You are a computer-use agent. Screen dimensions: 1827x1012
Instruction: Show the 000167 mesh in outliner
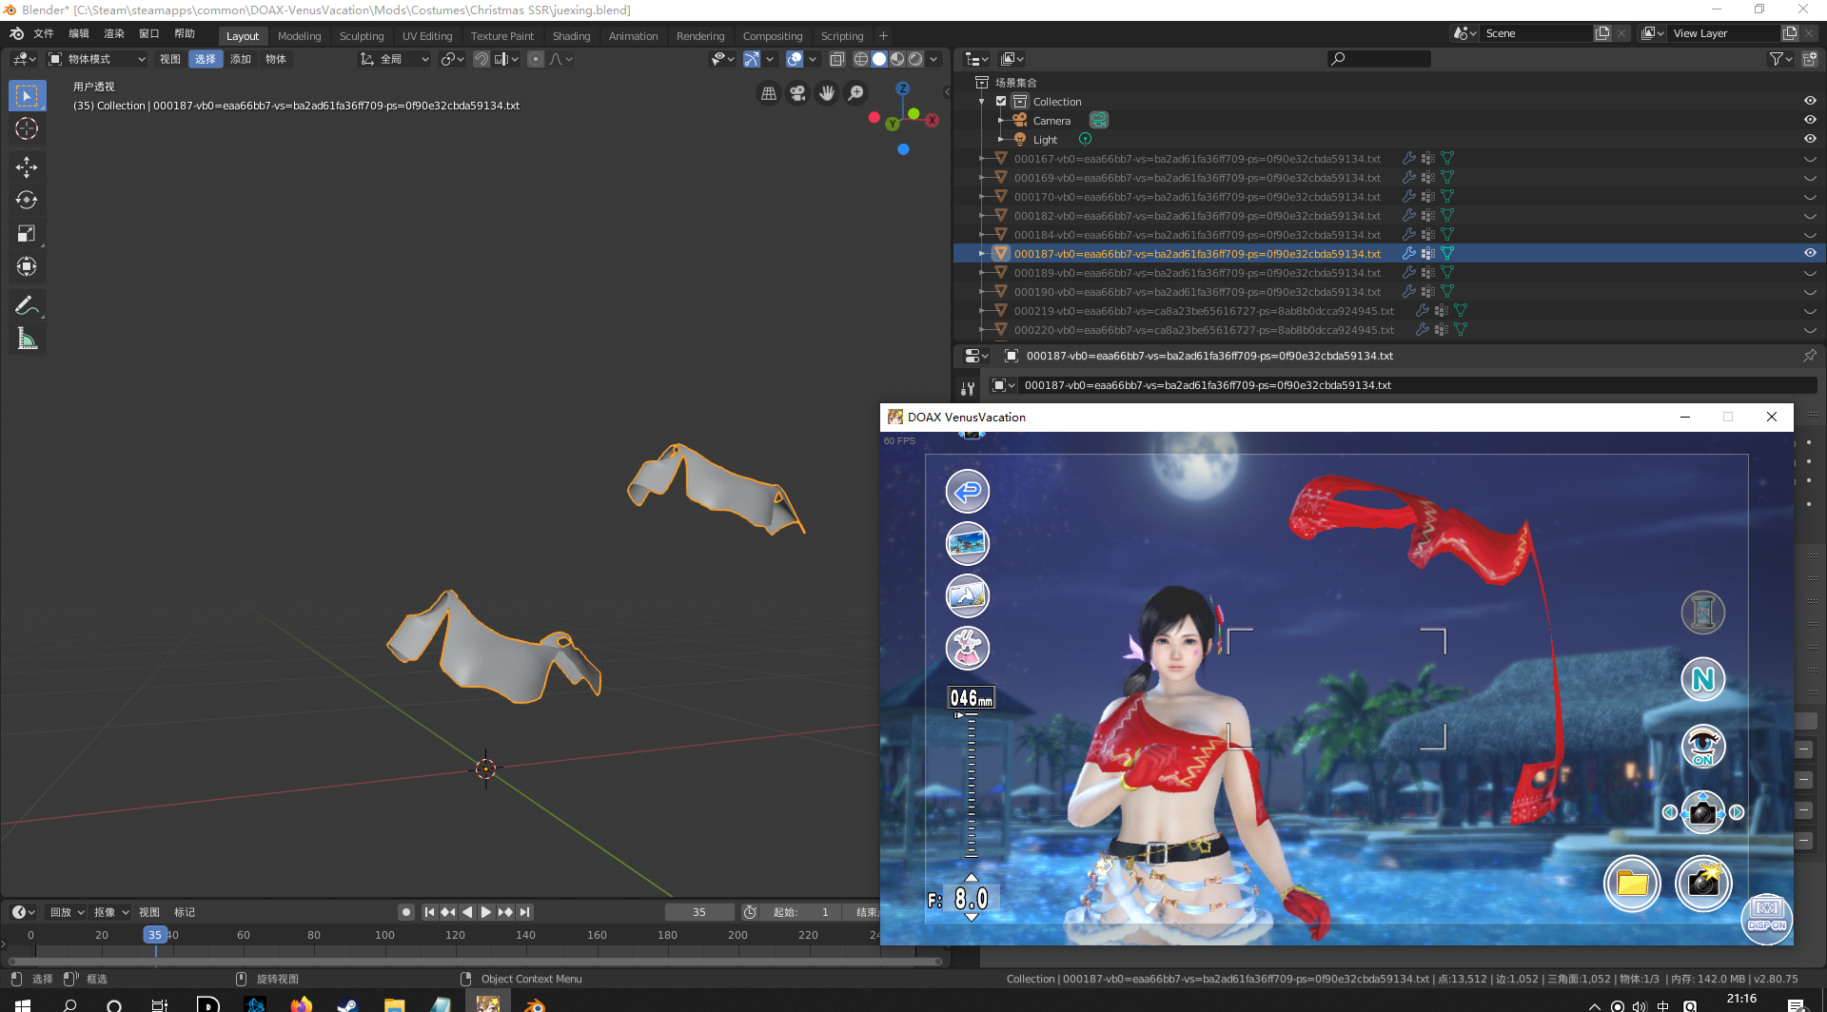coord(1810,159)
